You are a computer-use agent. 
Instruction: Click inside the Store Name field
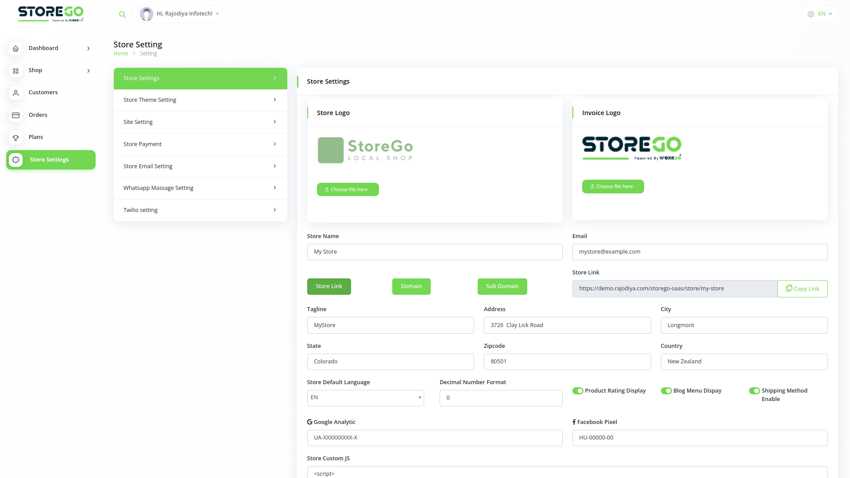pyautogui.click(x=434, y=252)
